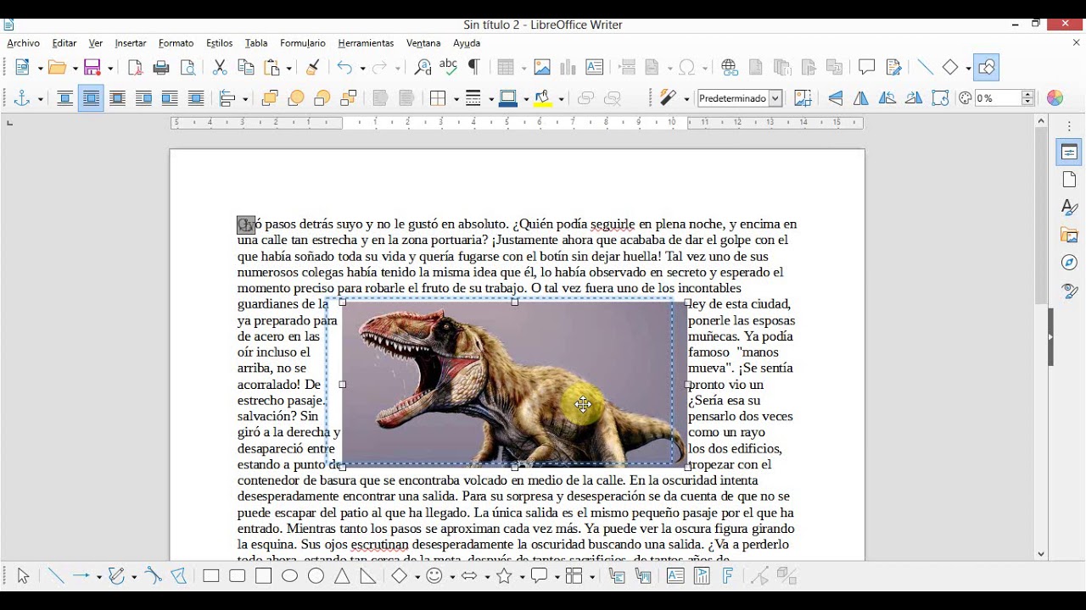
Task: Export directly as PDF
Action: click(x=135, y=68)
